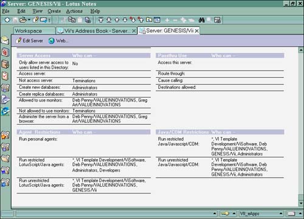
Task: Click the Navigate to last arrow with bottom bar
Action: [x=109, y=19]
